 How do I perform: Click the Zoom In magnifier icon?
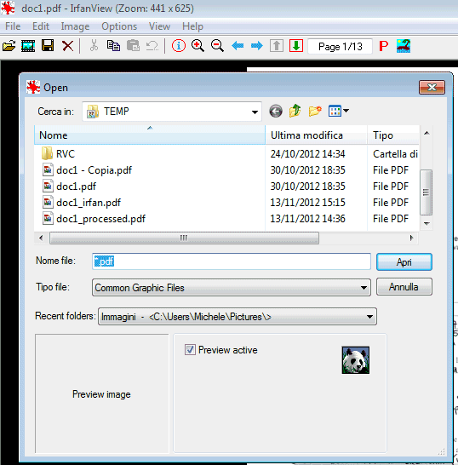[x=198, y=46]
